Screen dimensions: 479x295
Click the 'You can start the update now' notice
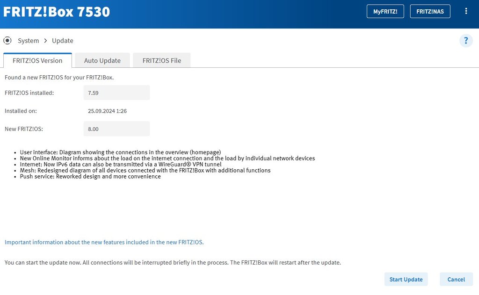(173, 263)
